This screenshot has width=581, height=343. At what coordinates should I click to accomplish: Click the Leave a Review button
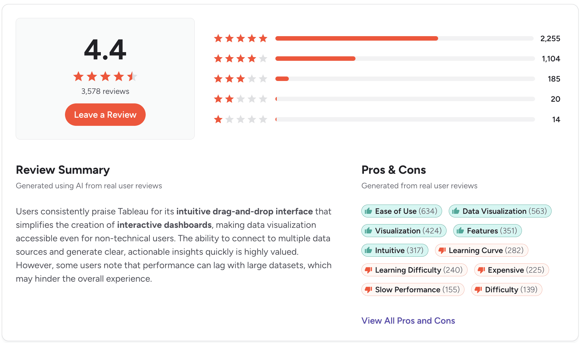(105, 114)
